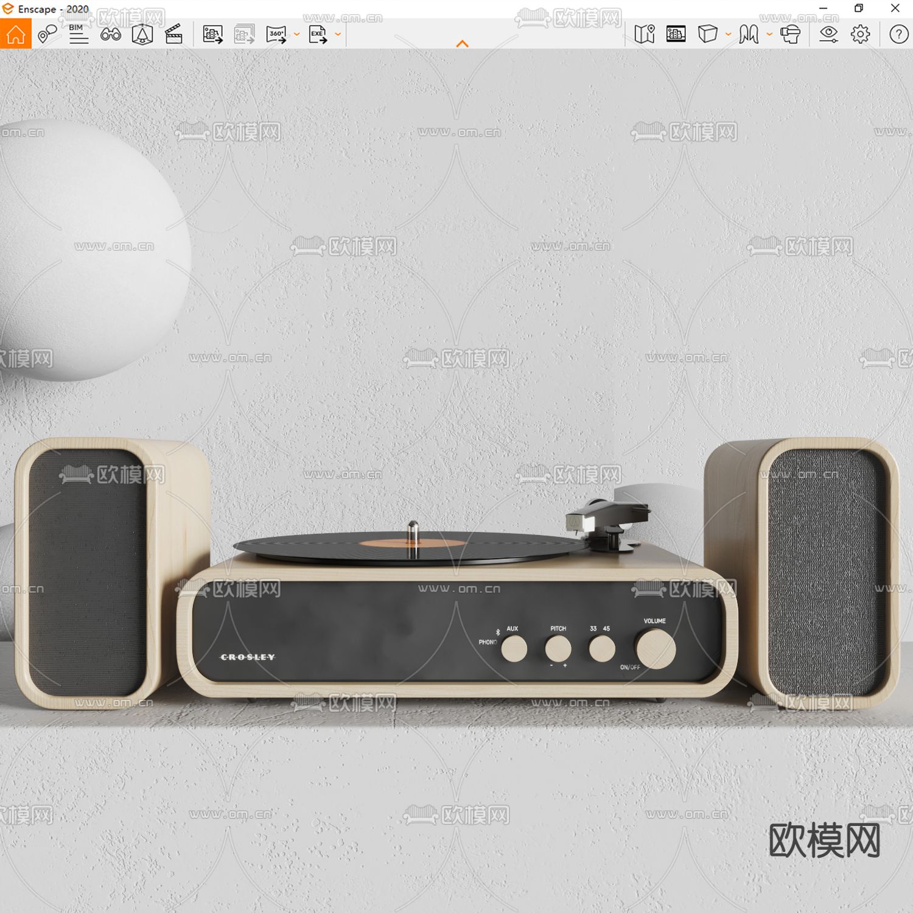The height and width of the screenshot is (913, 913).
Task: Expand the 360° panorama dropdown arrow
Action: coord(296,35)
